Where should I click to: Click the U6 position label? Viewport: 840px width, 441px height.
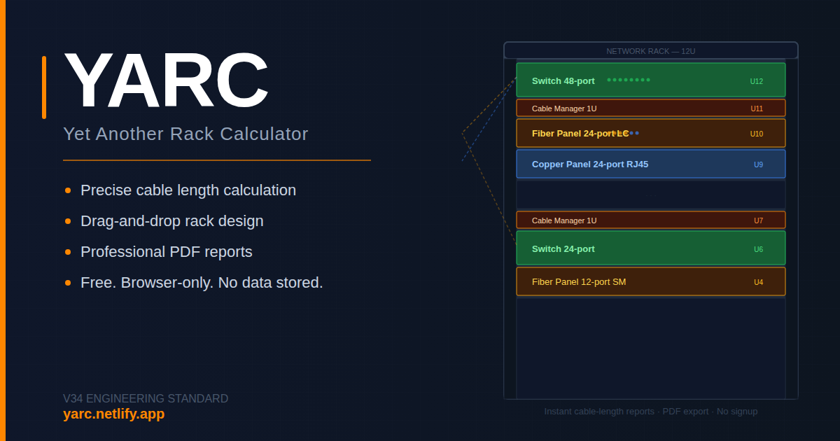[758, 249]
